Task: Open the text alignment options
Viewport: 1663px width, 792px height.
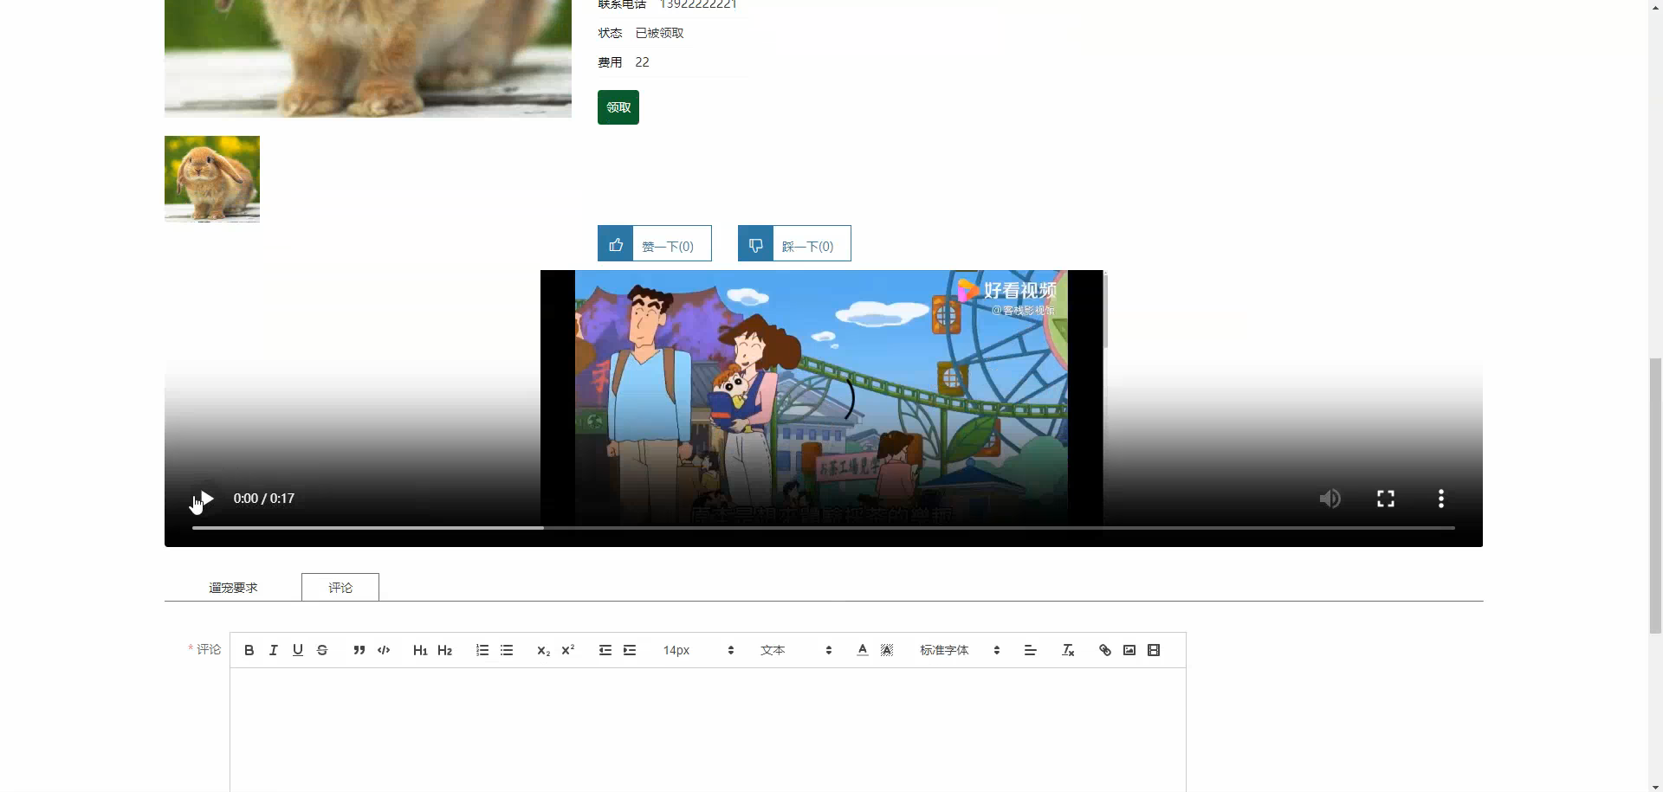Action: click(1031, 650)
